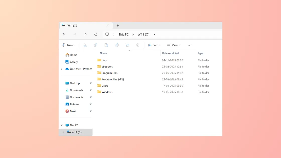This screenshot has height=158, width=281.
Task: Open the Sort dropdown
Action: [x=154, y=45]
